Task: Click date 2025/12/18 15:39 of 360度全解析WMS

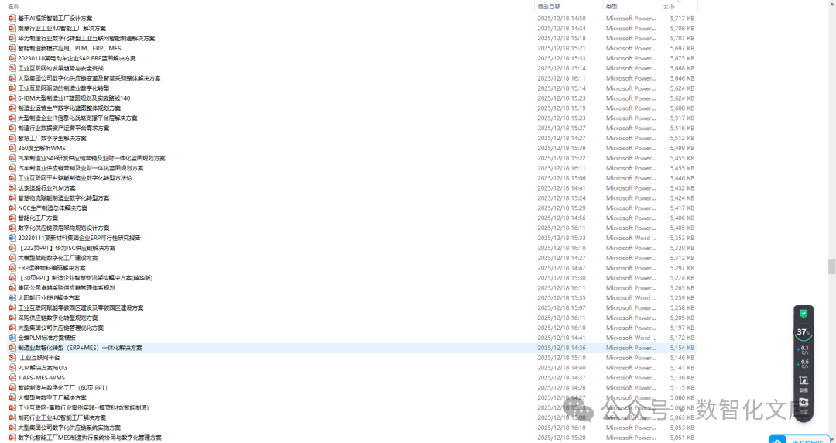Action: pyautogui.click(x=561, y=148)
